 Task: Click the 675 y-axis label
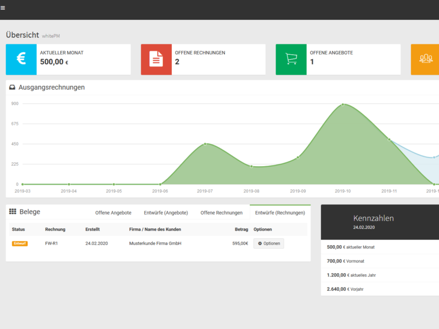(15, 124)
